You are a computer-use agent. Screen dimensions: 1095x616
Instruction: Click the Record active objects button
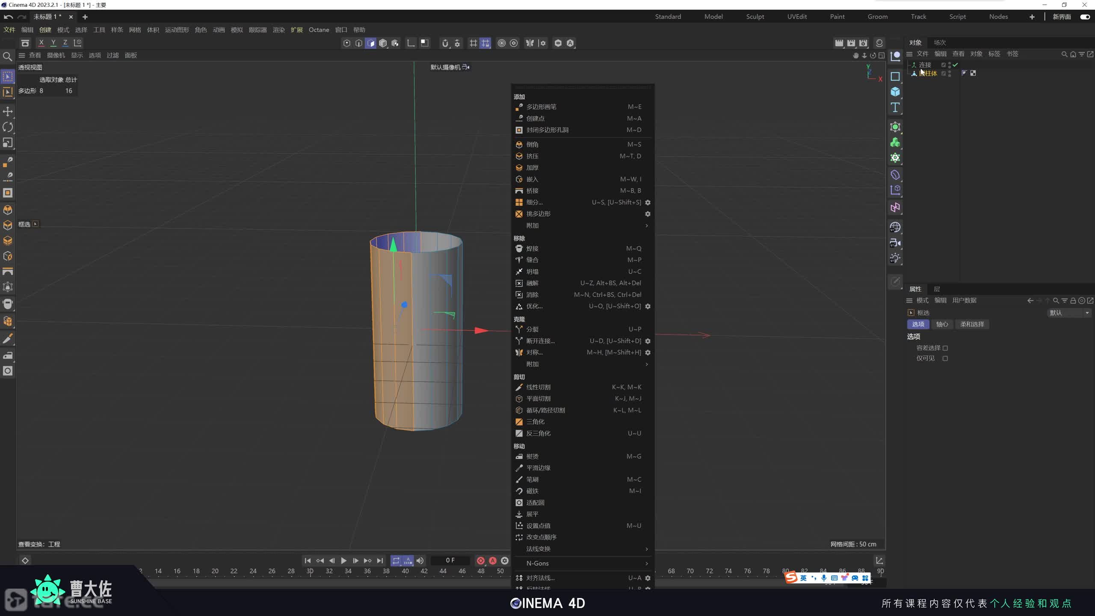pyautogui.click(x=480, y=560)
